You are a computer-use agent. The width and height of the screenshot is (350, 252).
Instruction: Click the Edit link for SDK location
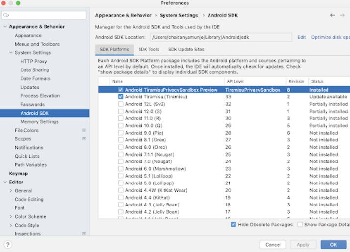coord(302,37)
